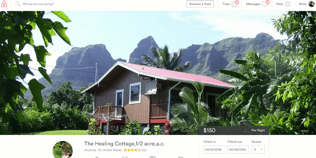Click the star rating icons
The height and width of the screenshot is (158, 316).
[x=132, y=150]
